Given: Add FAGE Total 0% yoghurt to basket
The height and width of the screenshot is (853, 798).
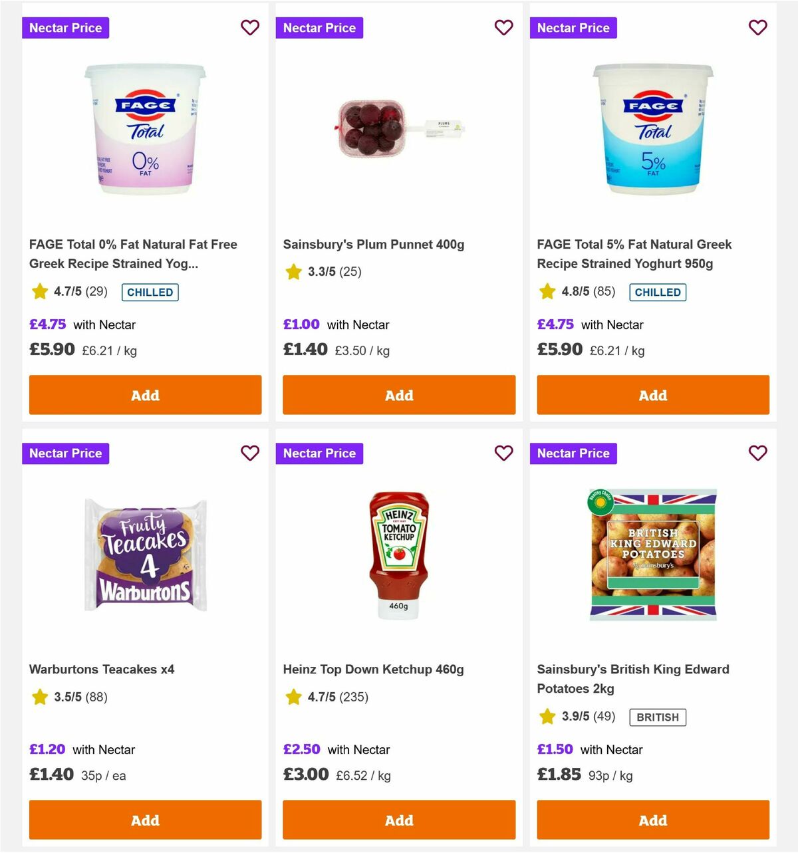Looking at the screenshot, I should 145,395.
